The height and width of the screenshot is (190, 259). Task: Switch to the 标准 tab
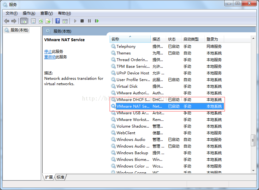(60, 177)
